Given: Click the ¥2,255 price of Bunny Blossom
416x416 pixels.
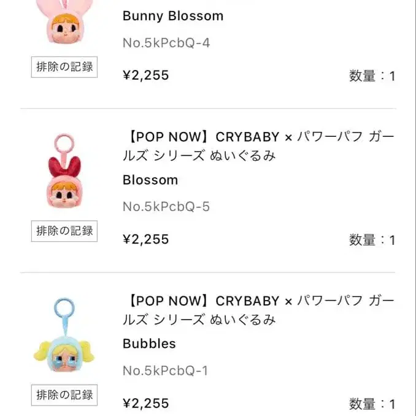Looking at the screenshot, I should tap(146, 75).
